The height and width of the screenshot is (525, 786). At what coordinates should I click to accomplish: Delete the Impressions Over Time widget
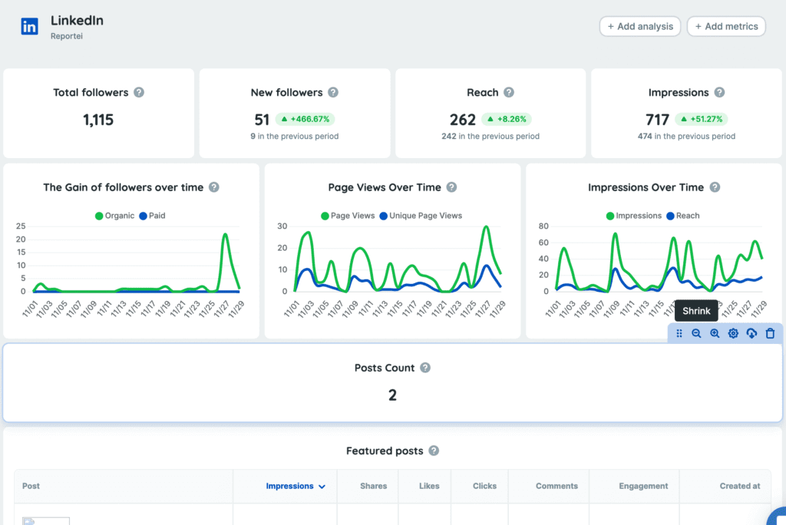[770, 333]
